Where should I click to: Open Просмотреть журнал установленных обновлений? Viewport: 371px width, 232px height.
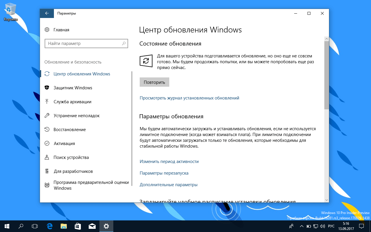(189, 98)
